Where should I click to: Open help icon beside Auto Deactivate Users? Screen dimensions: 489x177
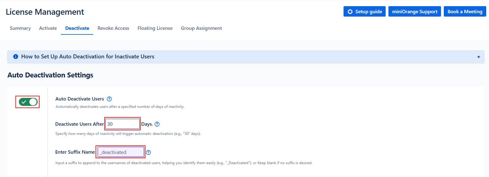(109, 99)
